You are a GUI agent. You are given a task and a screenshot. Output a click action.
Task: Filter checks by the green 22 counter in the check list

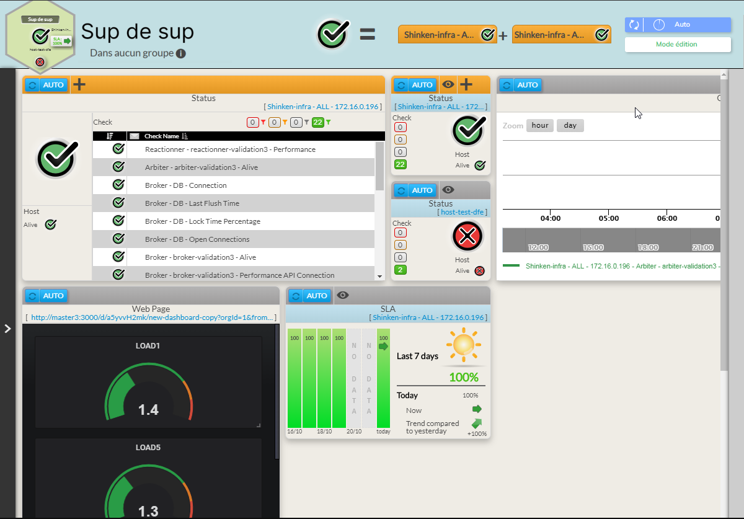(x=318, y=122)
